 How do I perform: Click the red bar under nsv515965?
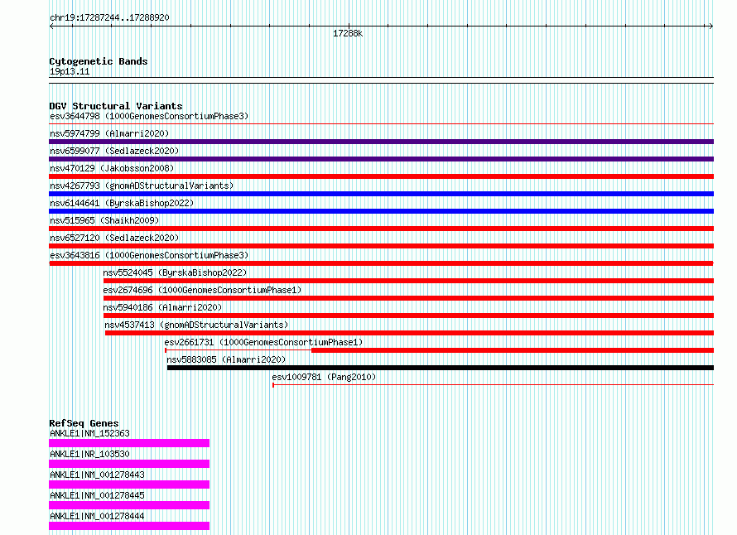[381, 229]
